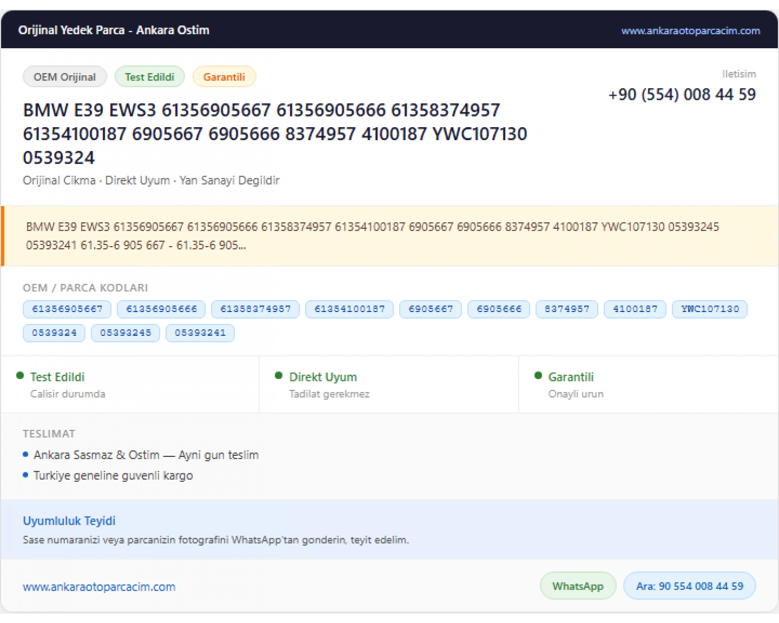Click the green dot next to Garantili feature
The image size is (779, 623).
coord(538,375)
